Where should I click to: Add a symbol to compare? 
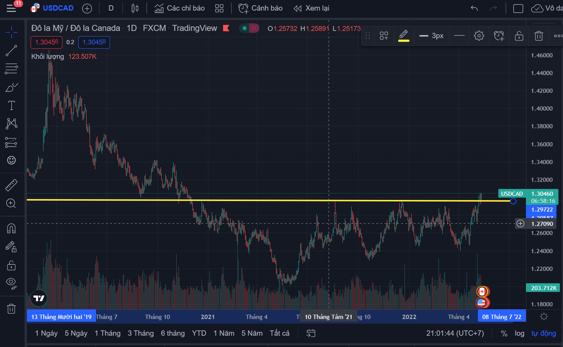coord(87,8)
